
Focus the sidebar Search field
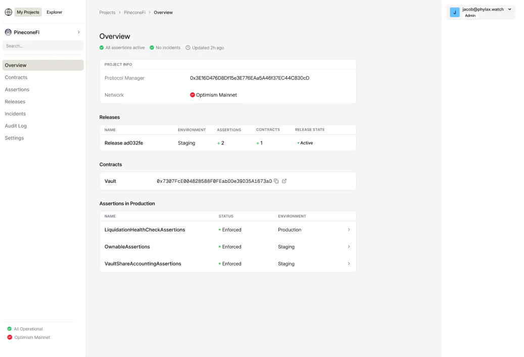pyautogui.click(x=43, y=46)
